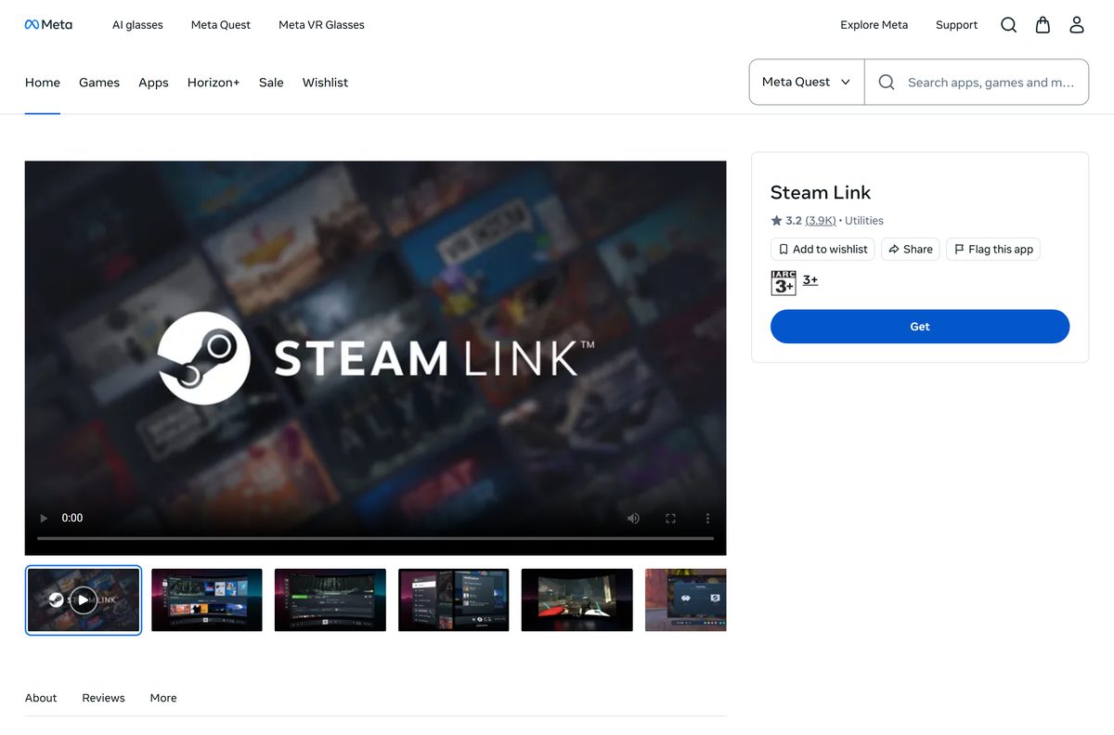This screenshot has height=735, width=1114.
Task: Open the Meta Quest top menu
Action: [x=221, y=25]
